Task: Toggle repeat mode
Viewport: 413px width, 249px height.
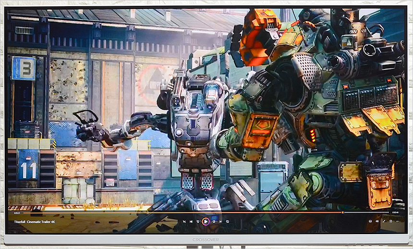Action: tap(228, 221)
